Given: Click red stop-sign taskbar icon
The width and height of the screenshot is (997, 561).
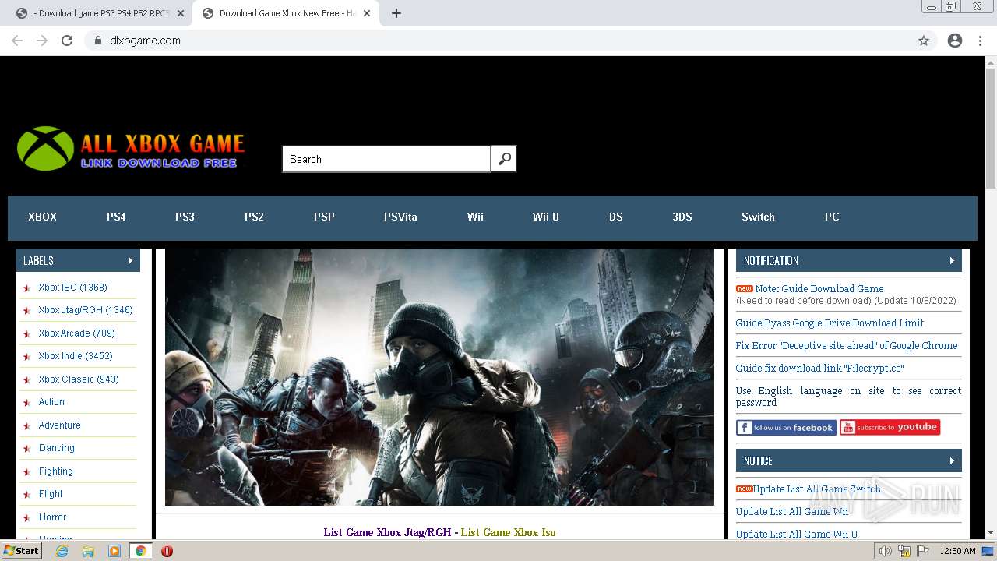Looking at the screenshot, I should tap(167, 551).
